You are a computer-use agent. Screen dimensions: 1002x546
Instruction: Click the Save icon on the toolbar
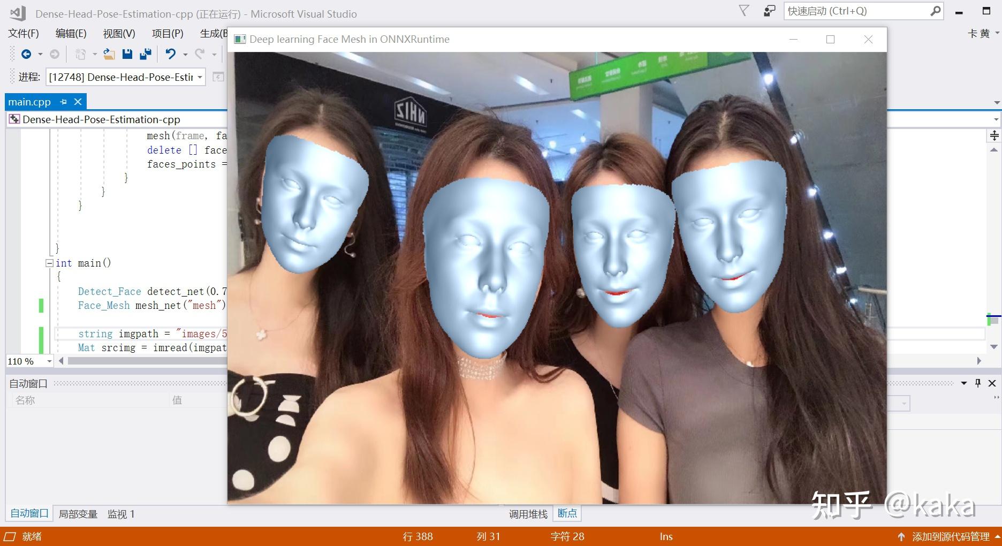tap(127, 54)
